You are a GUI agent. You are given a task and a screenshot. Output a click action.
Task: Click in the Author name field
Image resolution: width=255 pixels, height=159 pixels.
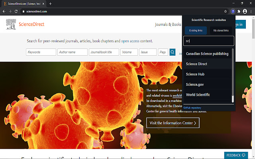click(x=73, y=52)
